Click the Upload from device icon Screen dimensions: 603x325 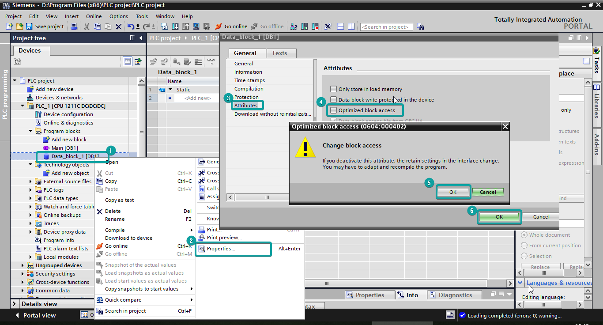point(186,26)
